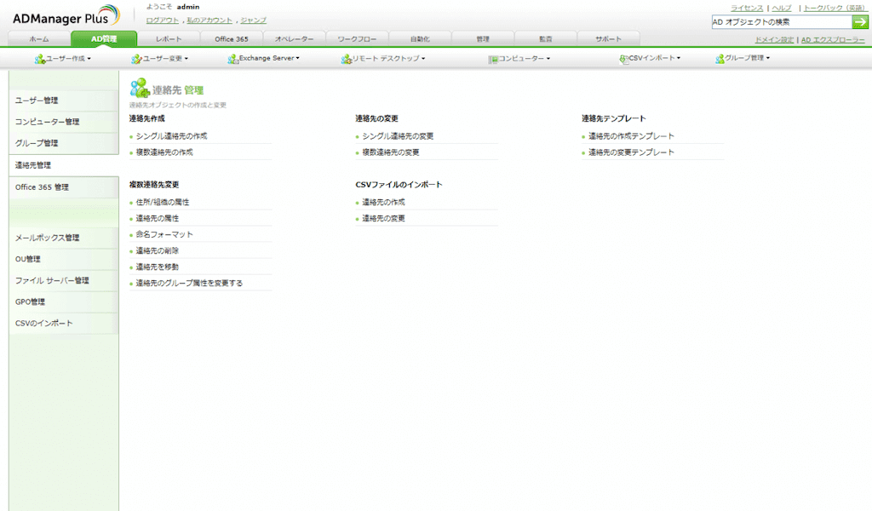Expand the ユーザー変更 dropdown menu
This screenshot has width=872, height=511.
186,59
